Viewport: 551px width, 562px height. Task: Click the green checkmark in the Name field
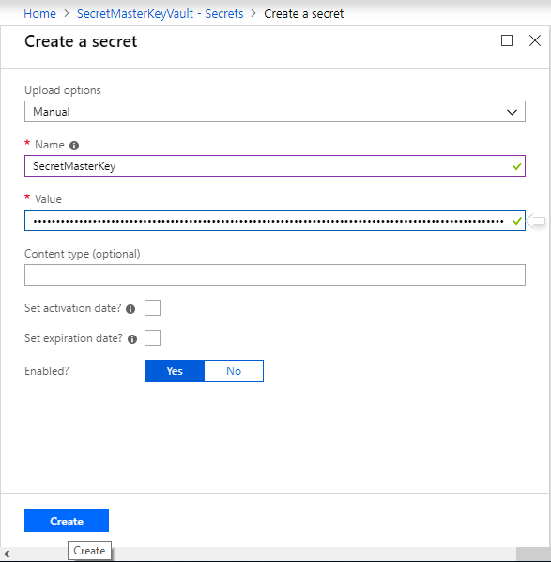(x=516, y=166)
